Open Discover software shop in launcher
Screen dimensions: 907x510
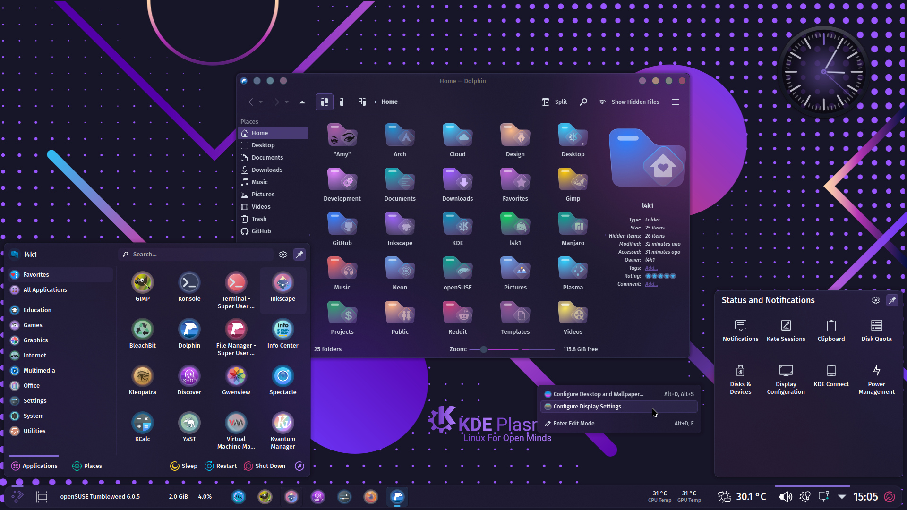pyautogui.click(x=189, y=381)
